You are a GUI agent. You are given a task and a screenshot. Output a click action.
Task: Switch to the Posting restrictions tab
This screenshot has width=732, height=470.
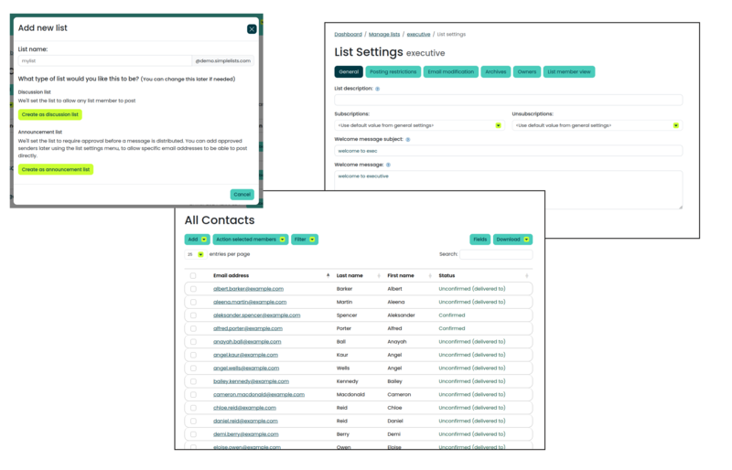click(393, 72)
